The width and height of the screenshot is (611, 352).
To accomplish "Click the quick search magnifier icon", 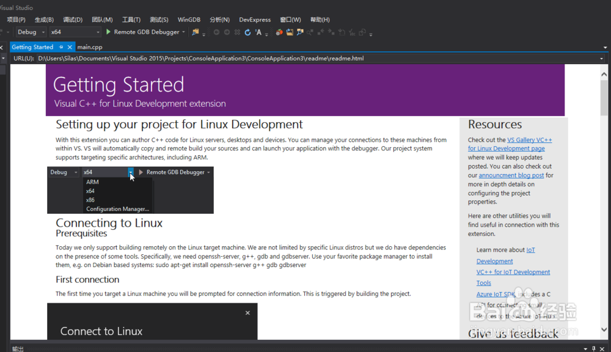I will pos(309,32).
